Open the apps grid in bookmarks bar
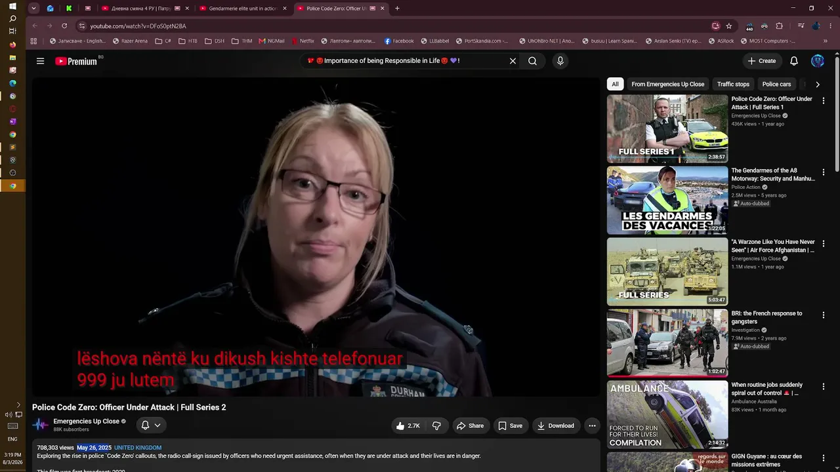This screenshot has width=840, height=472. point(33,41)
